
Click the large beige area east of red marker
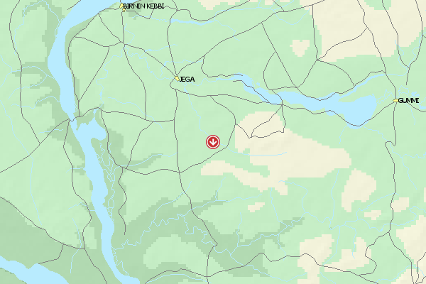(x=293, y=152)
